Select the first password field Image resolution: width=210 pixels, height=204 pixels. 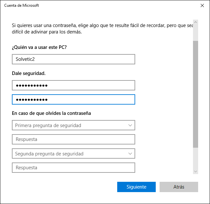click(73, 85)
